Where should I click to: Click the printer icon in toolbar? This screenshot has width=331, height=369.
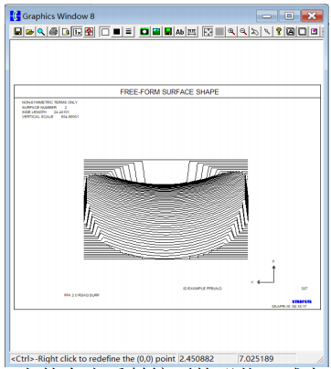54,31
